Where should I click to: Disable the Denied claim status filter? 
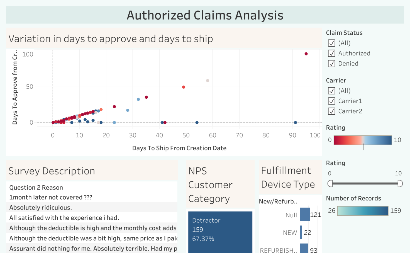(331, 64)
